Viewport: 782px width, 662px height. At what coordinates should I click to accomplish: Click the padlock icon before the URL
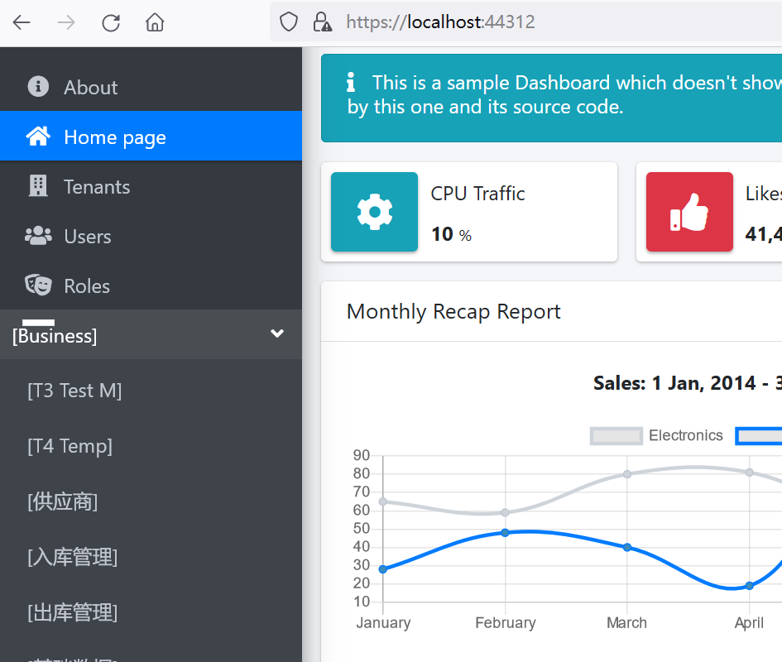[322, 21]
